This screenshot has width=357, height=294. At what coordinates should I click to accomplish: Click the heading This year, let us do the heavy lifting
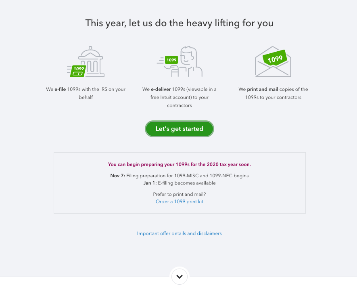(180, 23)
